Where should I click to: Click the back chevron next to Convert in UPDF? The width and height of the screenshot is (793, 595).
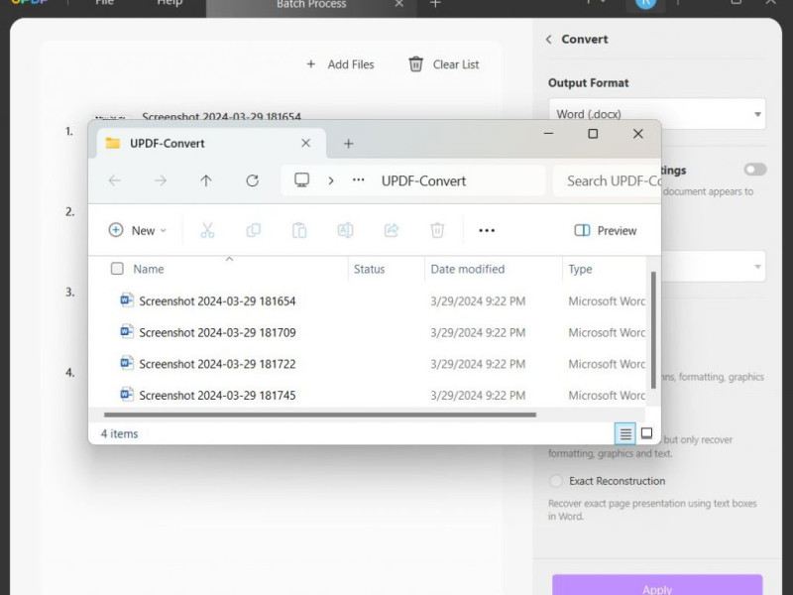(549, 40)
